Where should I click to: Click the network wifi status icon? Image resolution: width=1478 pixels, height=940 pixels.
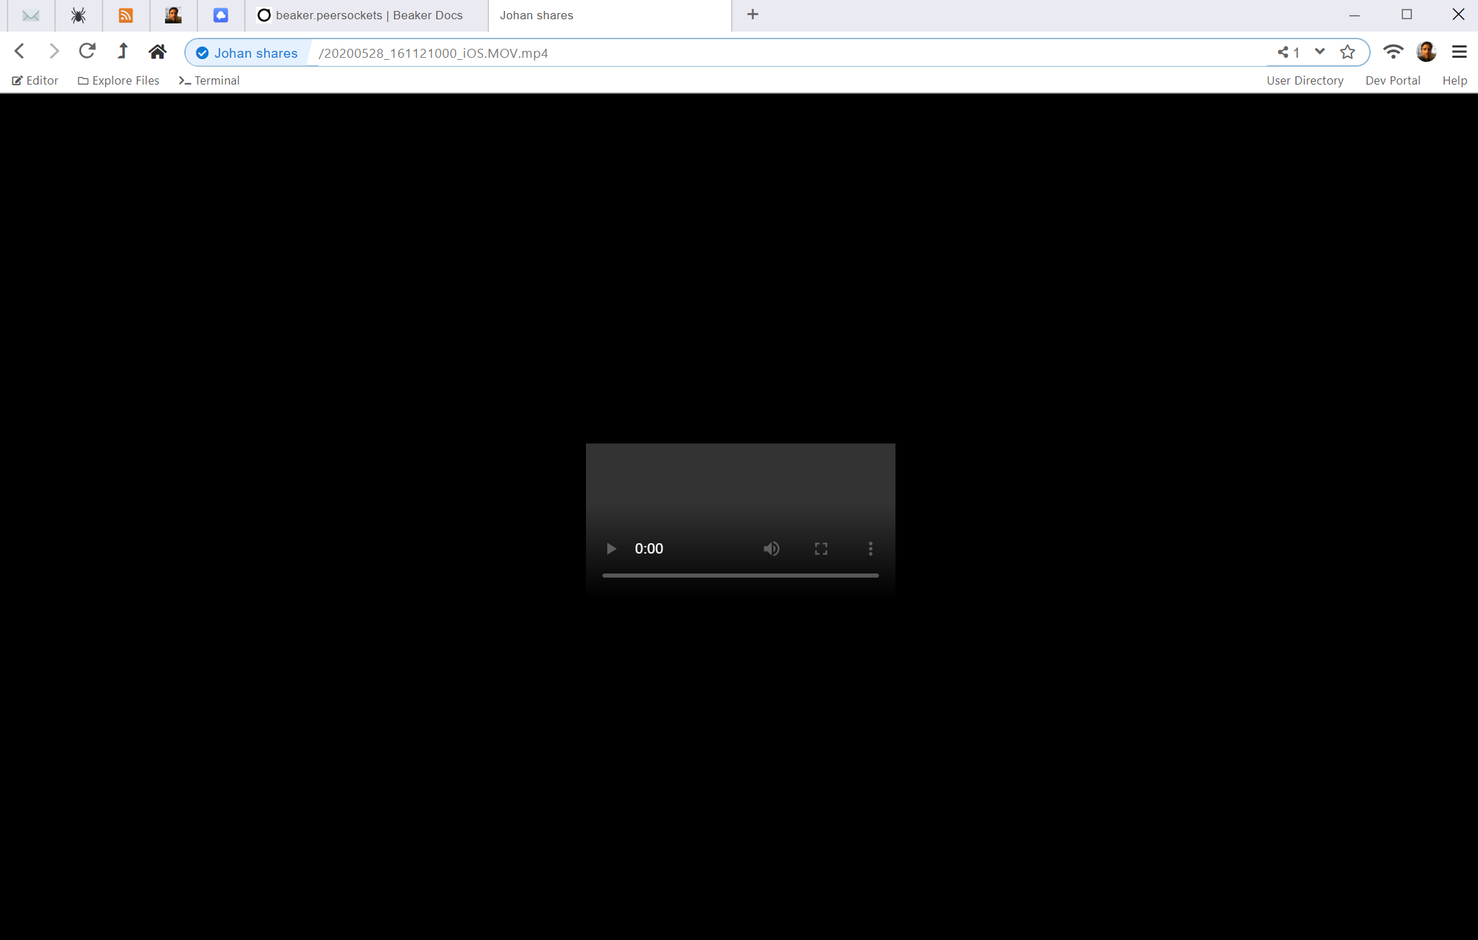[x=1393, y=52]
